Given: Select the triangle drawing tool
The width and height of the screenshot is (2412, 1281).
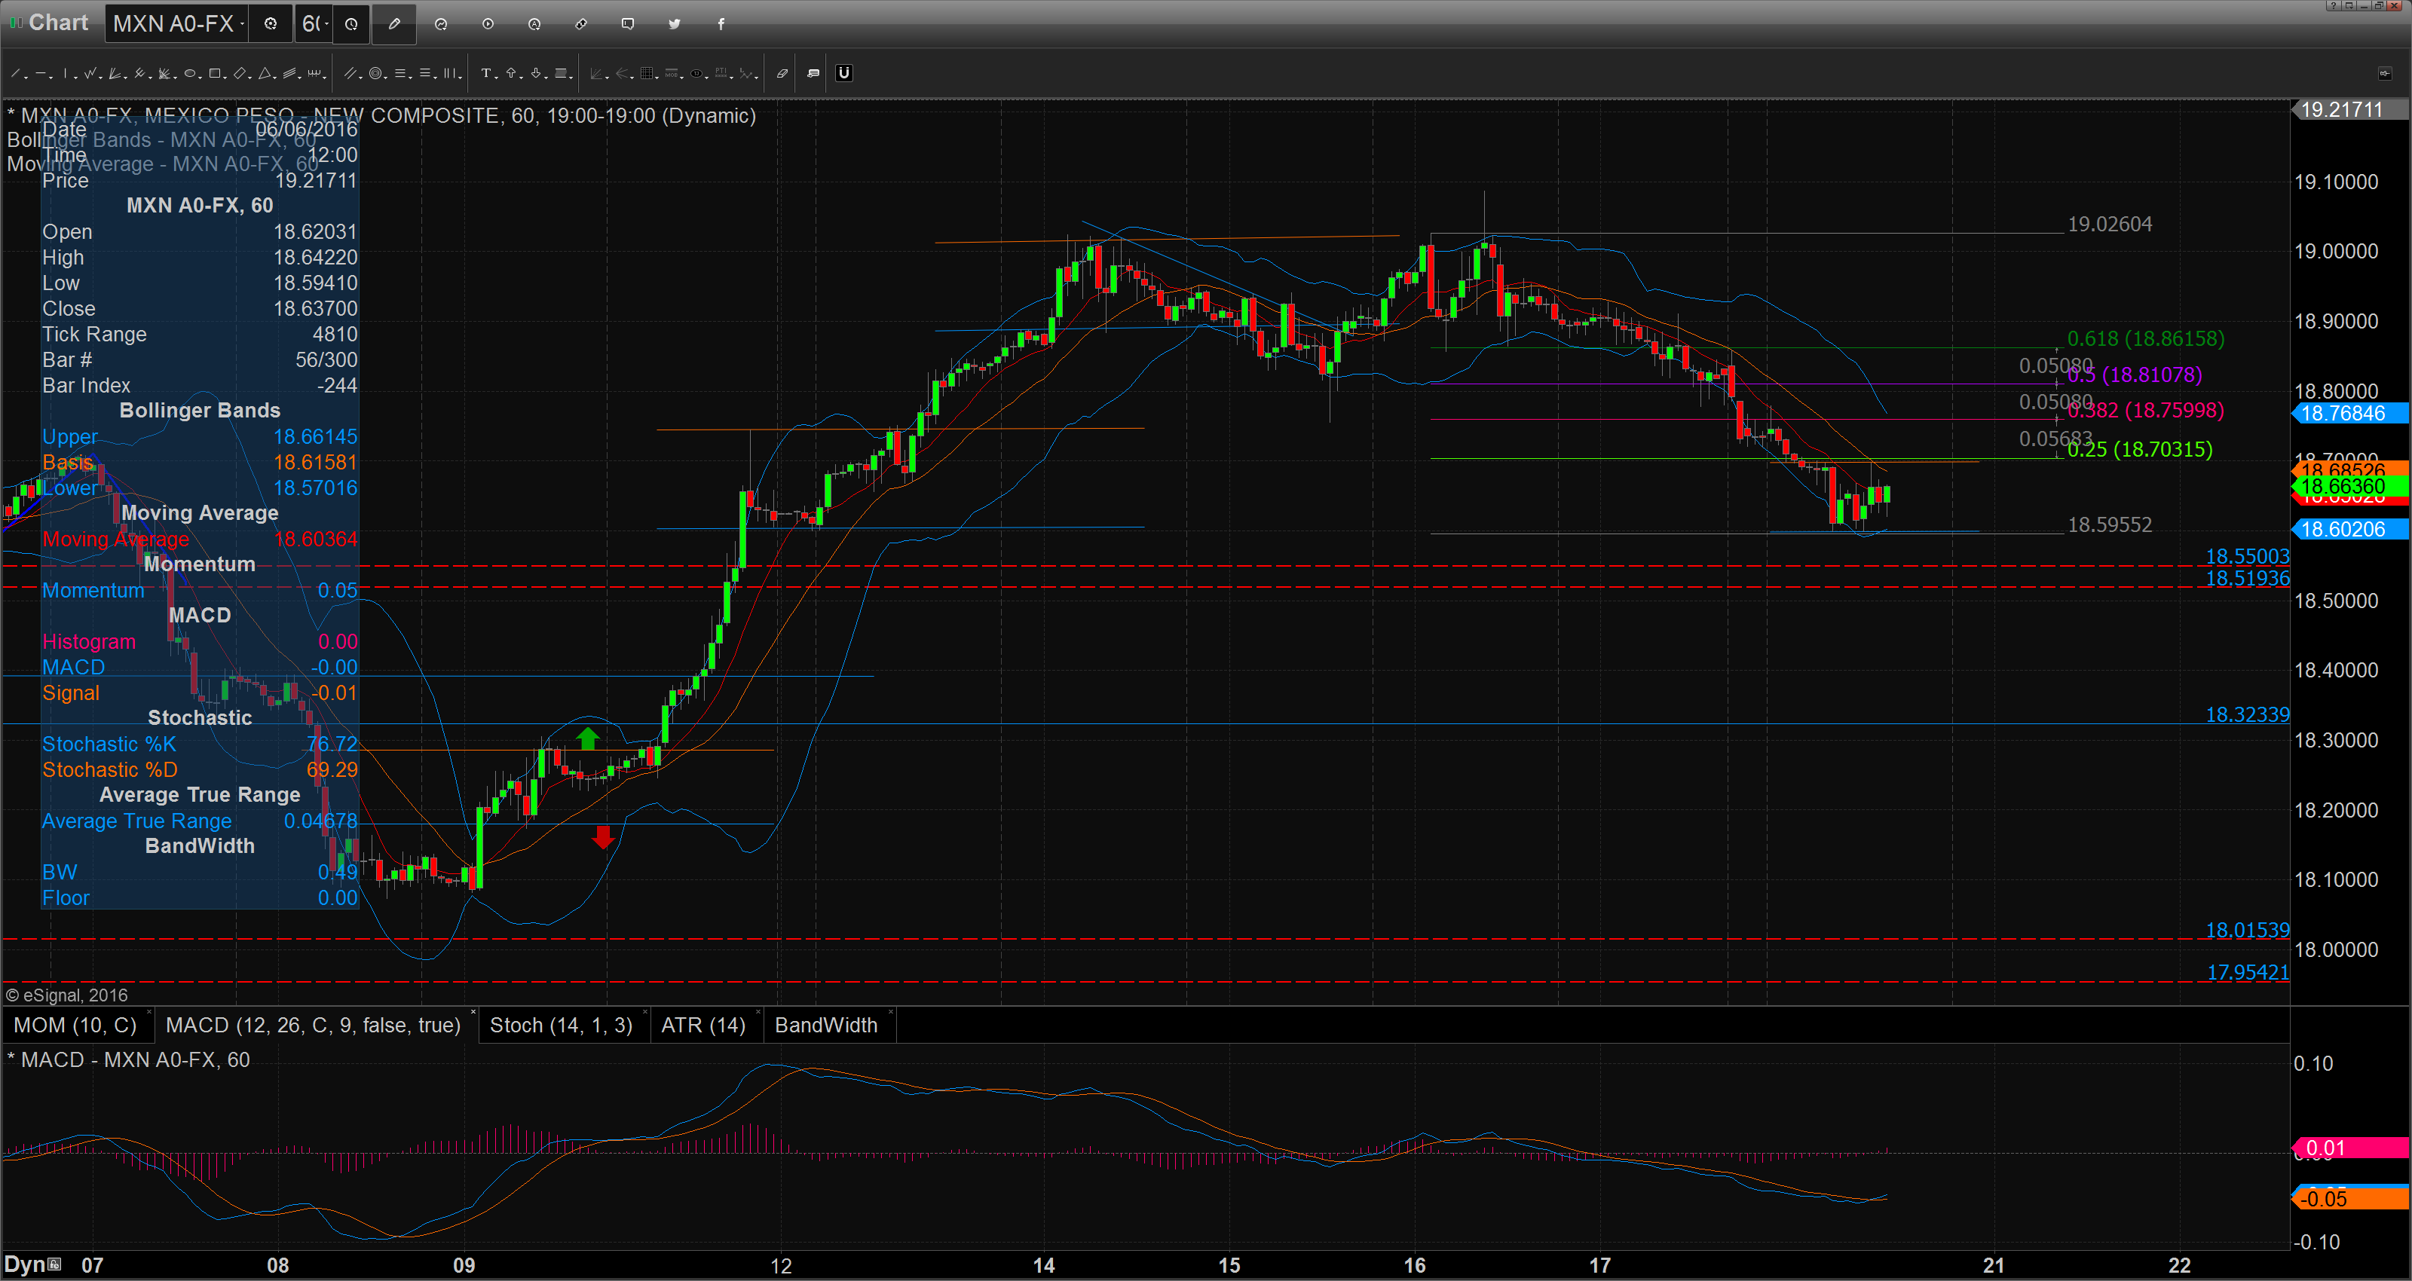Looking at the screenshot, I should coord(265,73).
